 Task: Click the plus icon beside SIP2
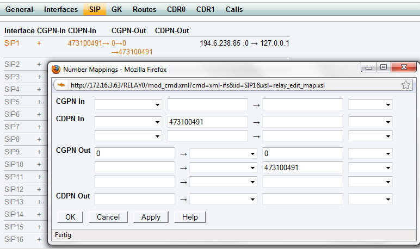(39, 64)
